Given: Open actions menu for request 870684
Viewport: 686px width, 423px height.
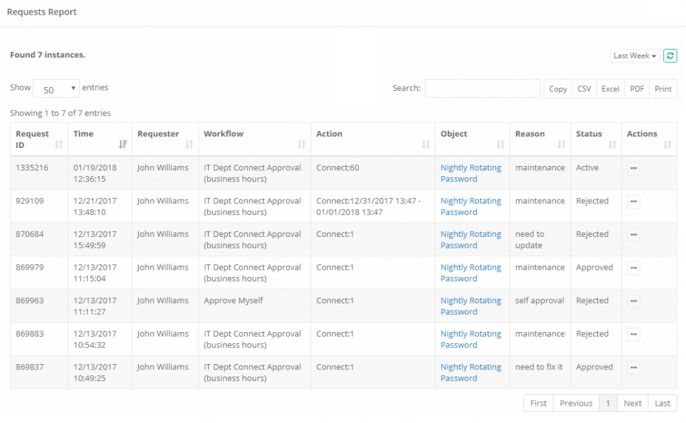Looking at the screenshot, I should [633, 235].
